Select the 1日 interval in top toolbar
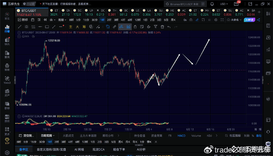 pos(145,20)
